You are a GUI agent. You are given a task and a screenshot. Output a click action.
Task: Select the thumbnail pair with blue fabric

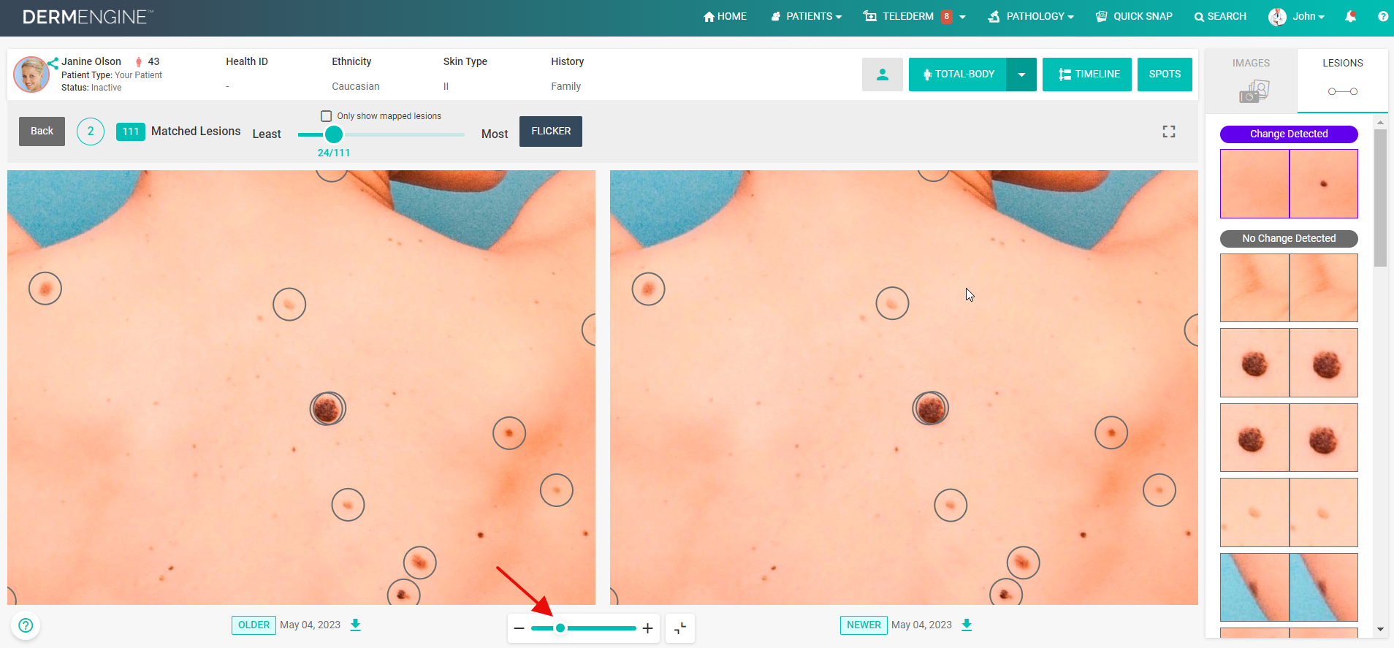point(1289,587)
